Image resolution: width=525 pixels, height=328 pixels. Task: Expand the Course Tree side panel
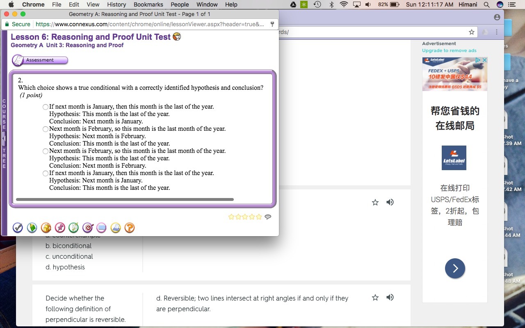[x=4, y=139]
